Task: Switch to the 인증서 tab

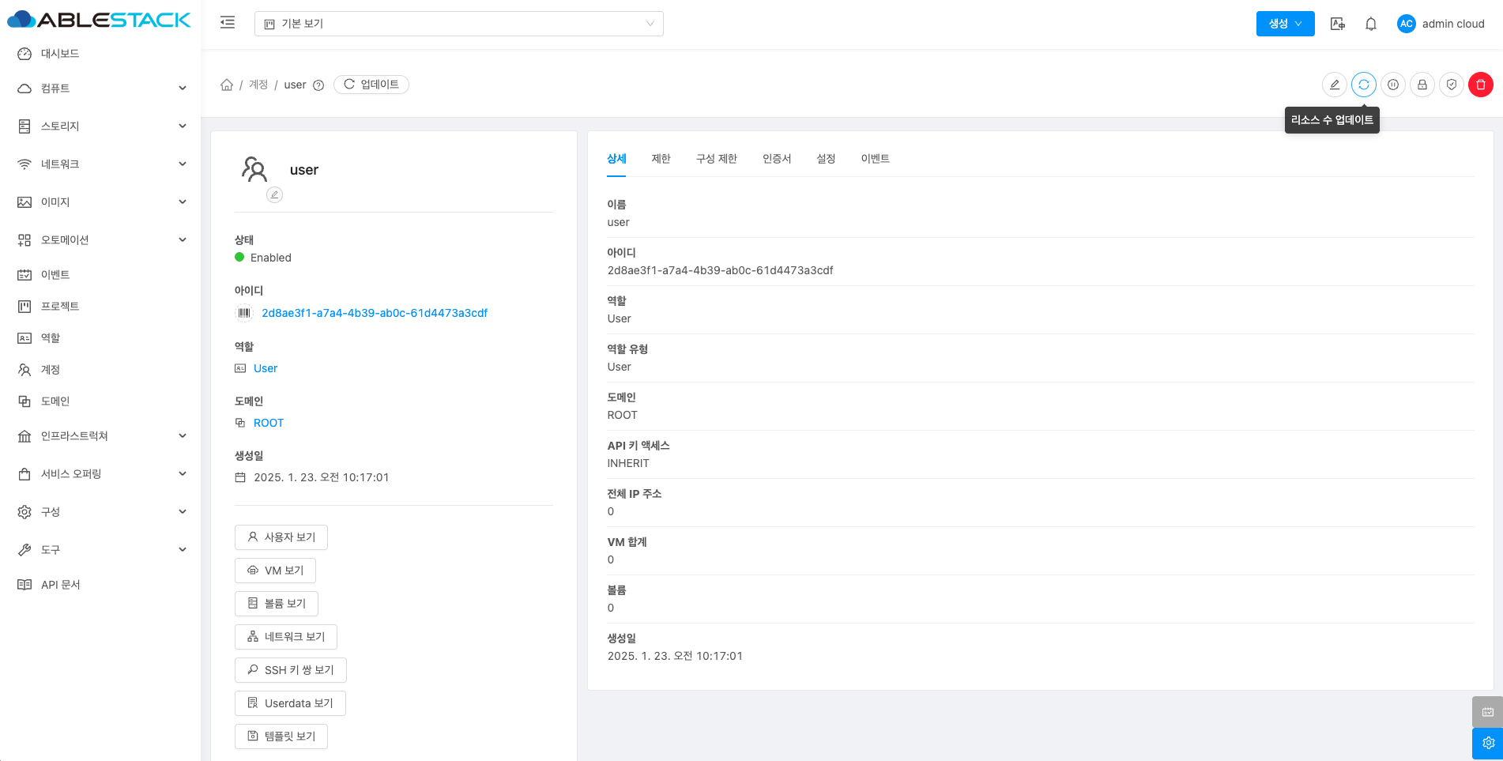Action: coord(776,159)
